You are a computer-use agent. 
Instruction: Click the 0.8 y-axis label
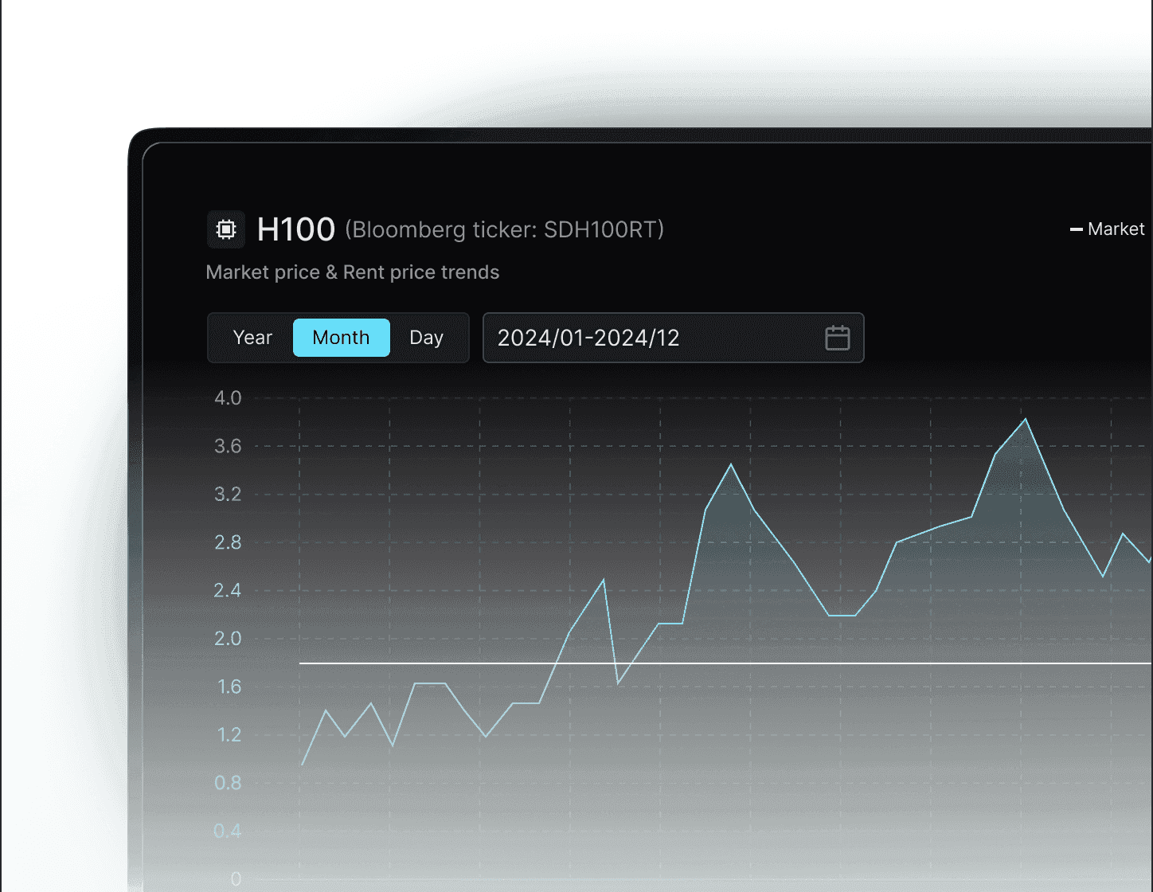coord(228,783)
